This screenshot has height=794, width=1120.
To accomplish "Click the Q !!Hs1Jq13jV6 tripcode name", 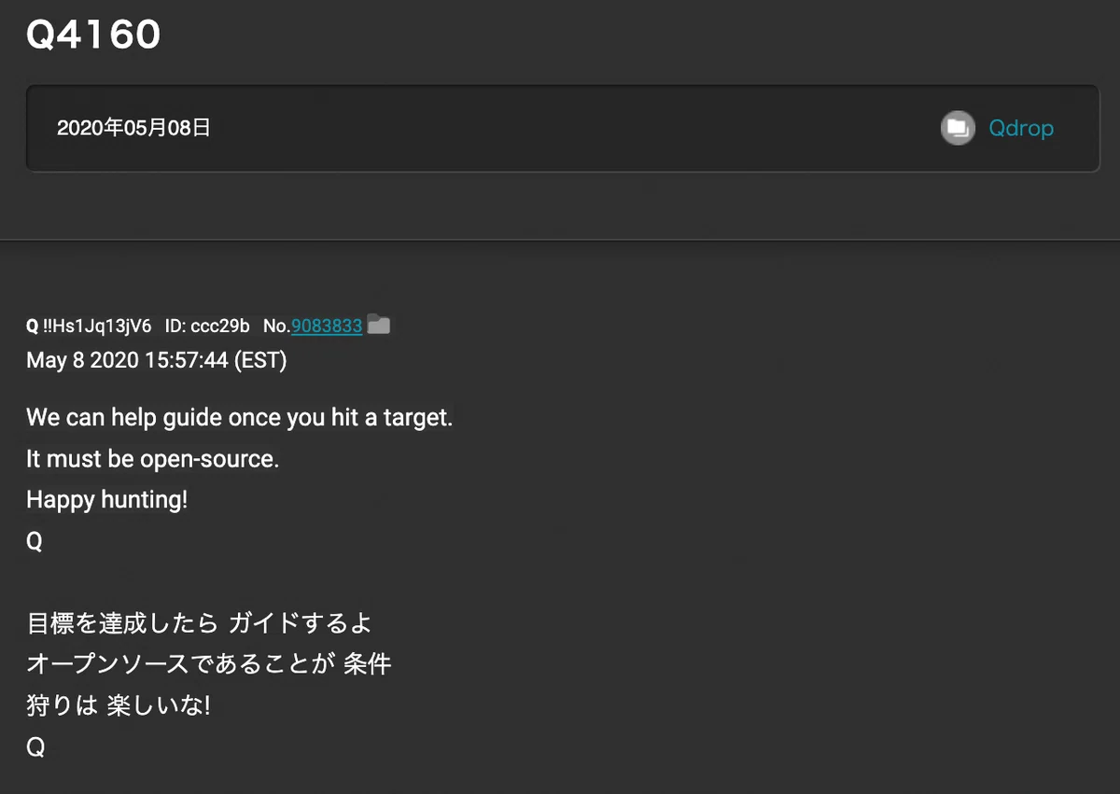I will [89, 326].
